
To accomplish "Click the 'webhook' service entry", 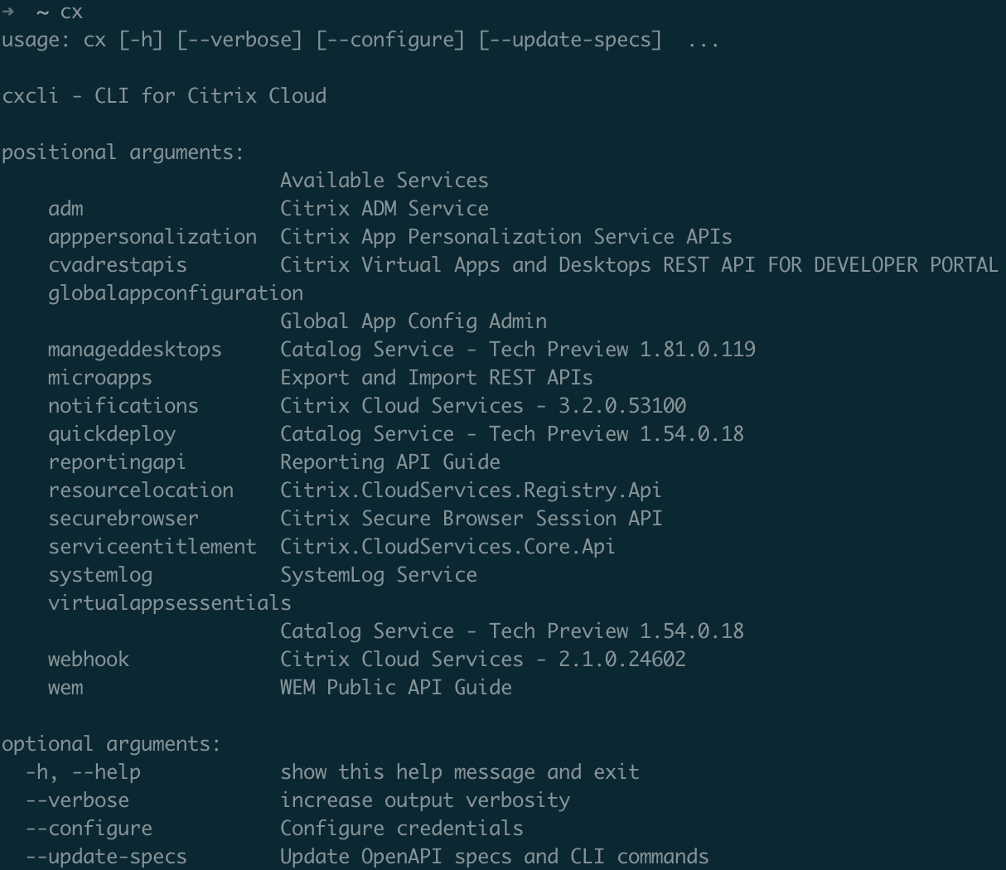I will click(89, 660).
